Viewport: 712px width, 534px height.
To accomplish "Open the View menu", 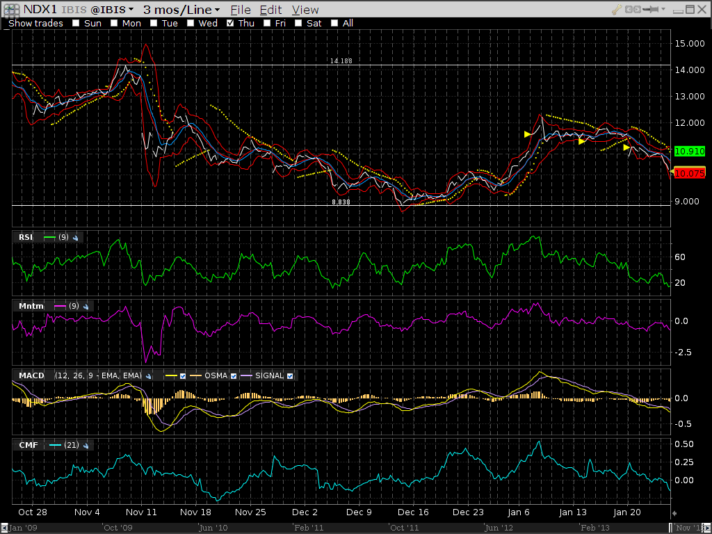I will click(x=305, y=10).
